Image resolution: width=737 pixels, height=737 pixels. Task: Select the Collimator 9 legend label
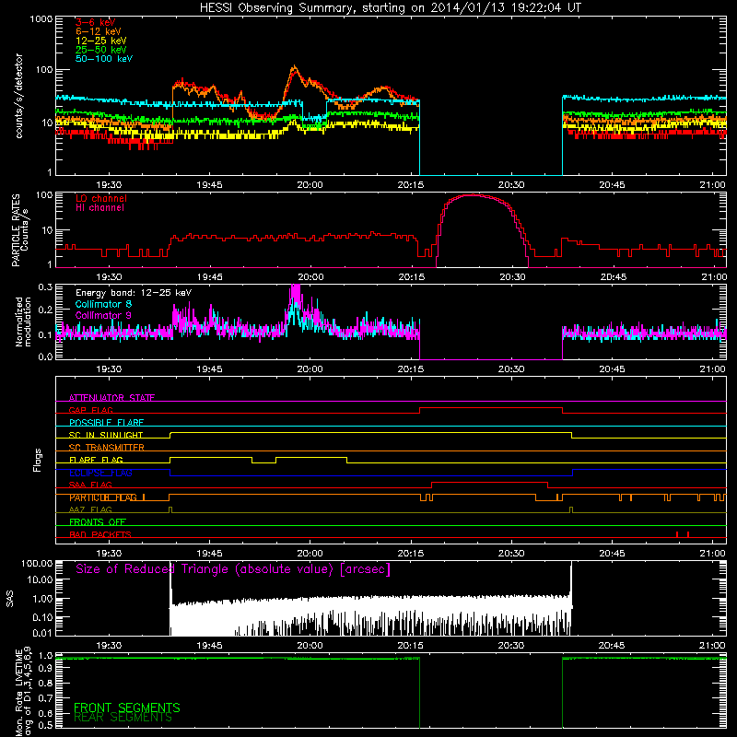(103, 315)
